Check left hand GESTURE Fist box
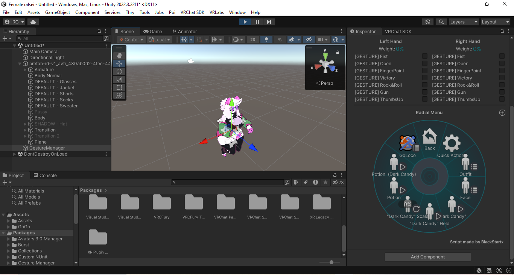The height and width of the screenshot is (275, 514). click(425, 57)
